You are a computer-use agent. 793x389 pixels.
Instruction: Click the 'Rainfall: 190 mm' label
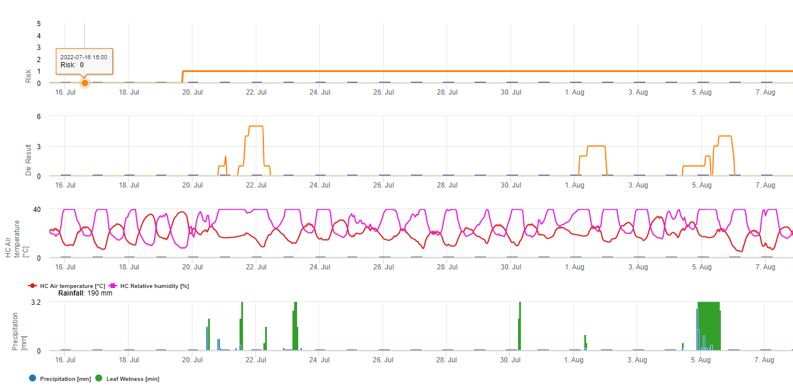[x=85, y=293]
